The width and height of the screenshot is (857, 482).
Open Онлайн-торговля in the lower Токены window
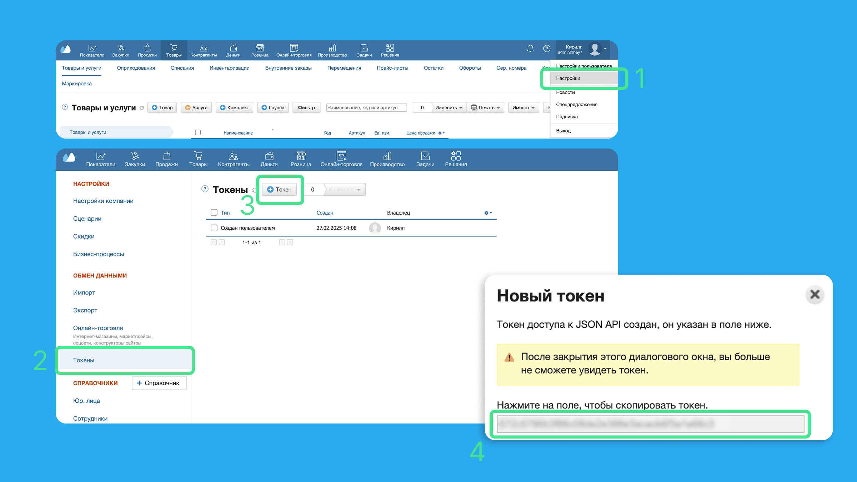tap(341, 159)
